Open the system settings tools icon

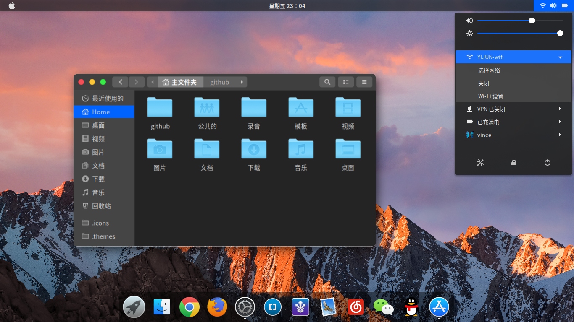pyautogui.click(x=480, y=163)
